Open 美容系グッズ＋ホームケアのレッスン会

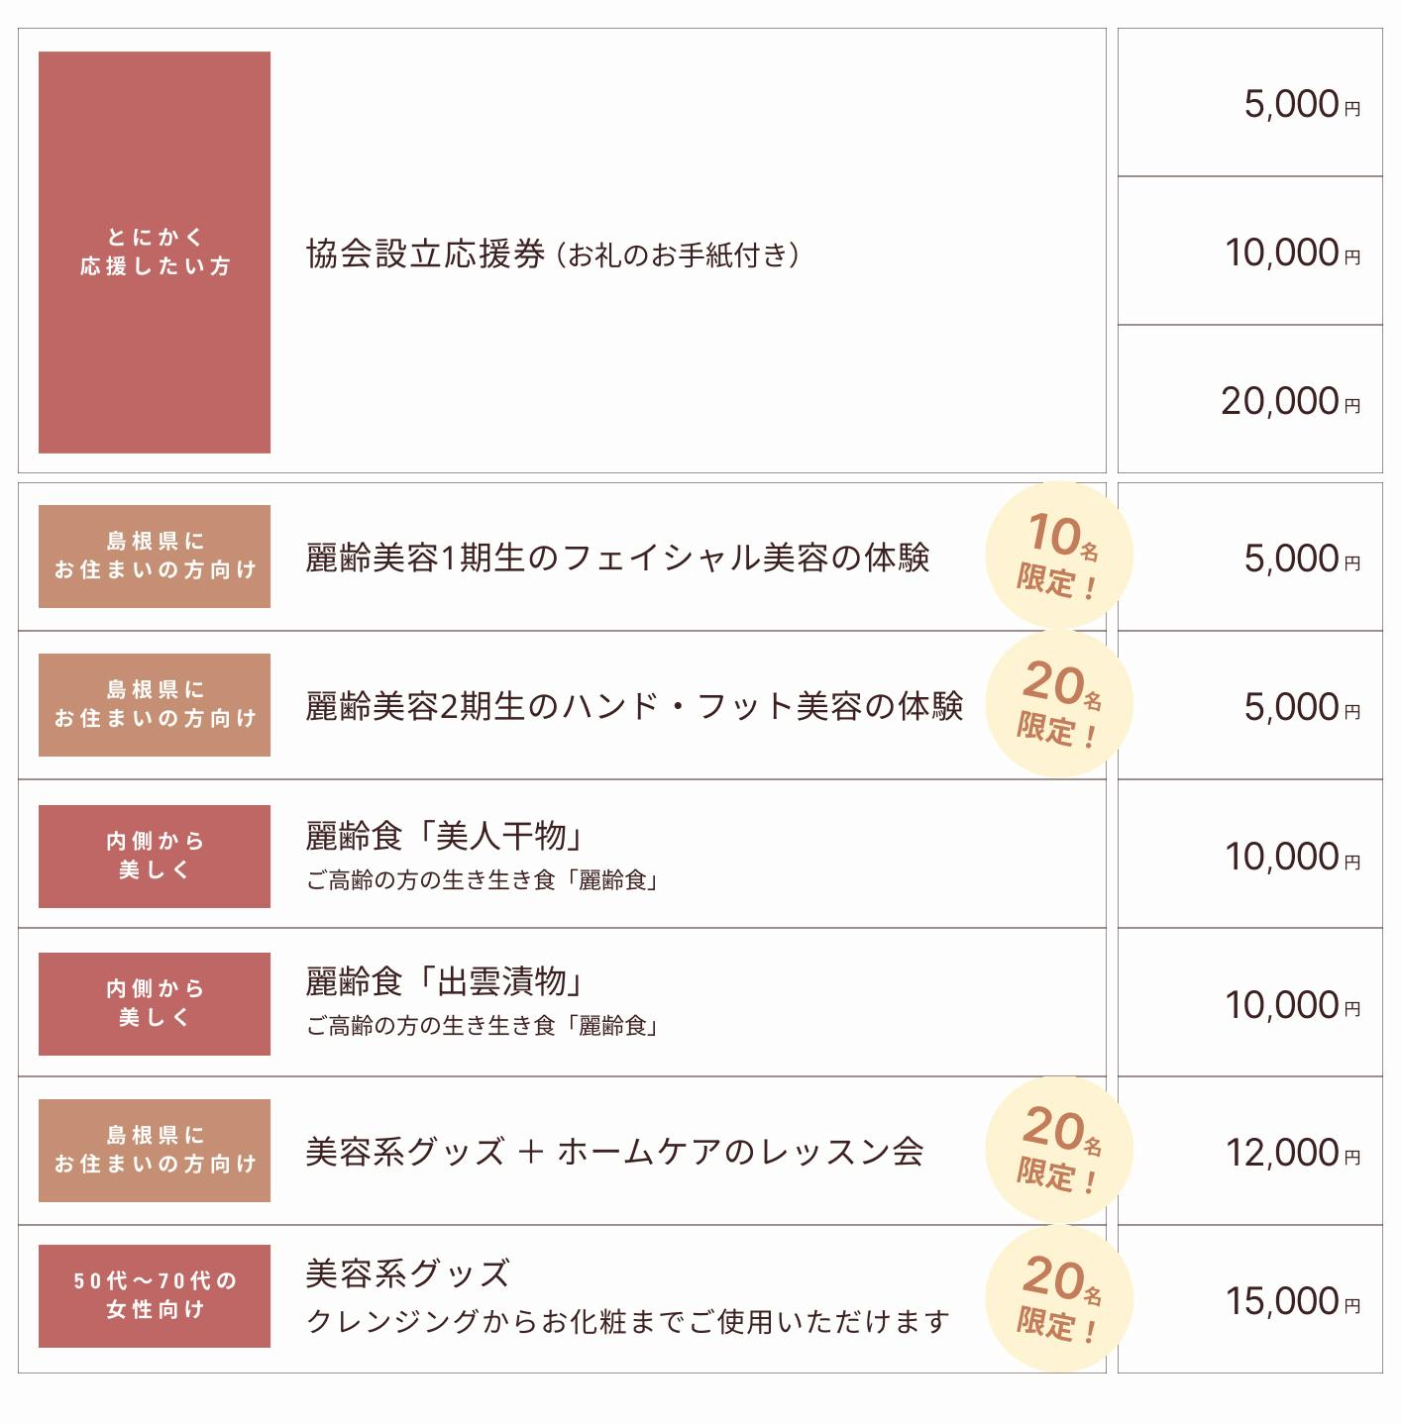point(614,1152)
